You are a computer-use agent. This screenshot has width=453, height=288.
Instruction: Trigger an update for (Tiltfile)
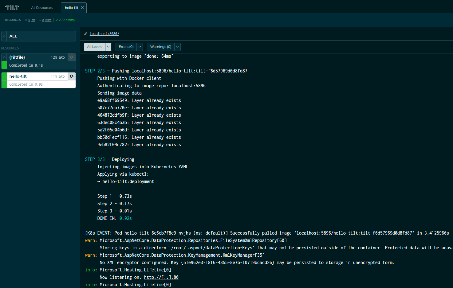coord(72,57)
